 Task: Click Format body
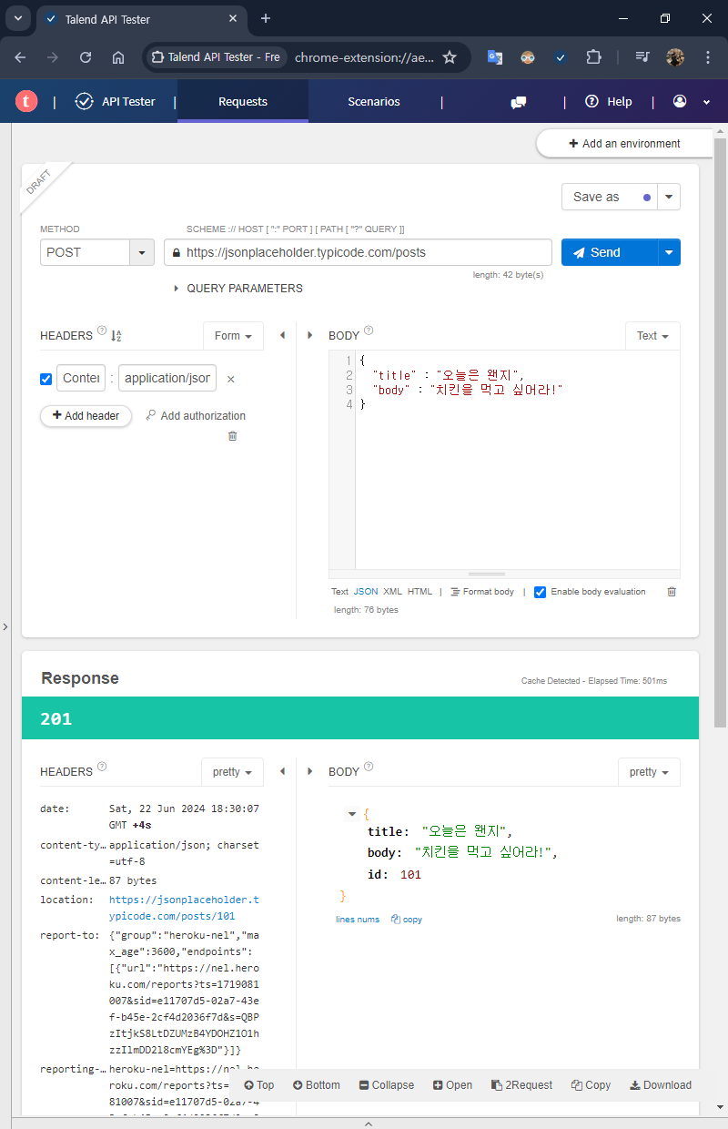(482, 592)
